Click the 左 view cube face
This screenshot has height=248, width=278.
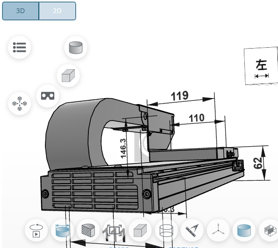coord(261,66)
